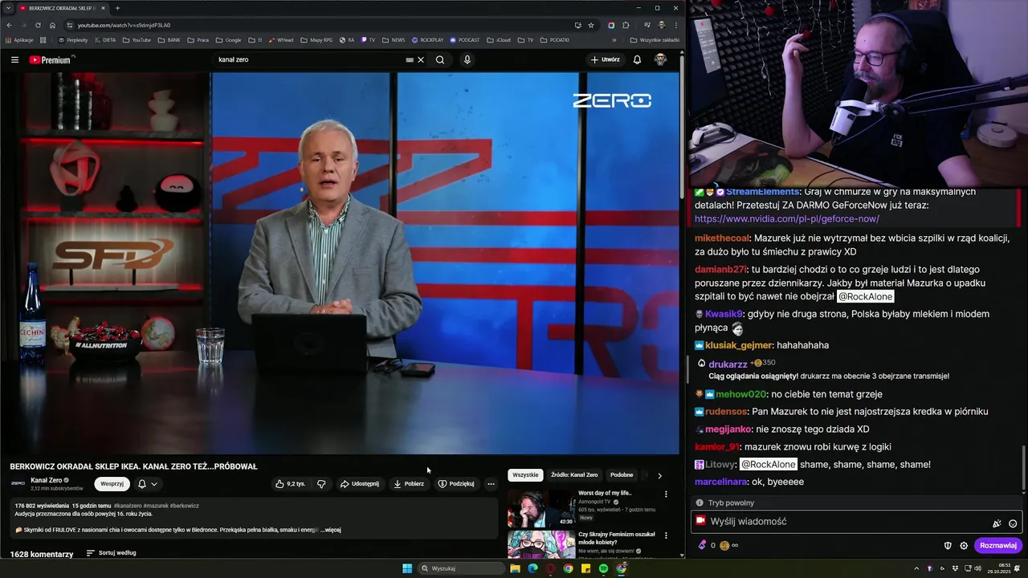
Task: Open chat shield moderation icon
Action: point(948,546)
